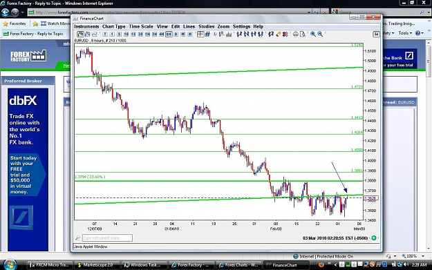This screenshot has width=432, height=270.
Task: Click the green connection status indicator
Action: [374, 238]
